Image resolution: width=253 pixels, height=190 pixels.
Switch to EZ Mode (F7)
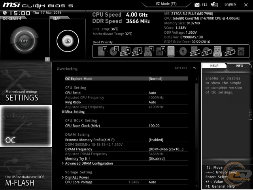click(x=166, y=4)
